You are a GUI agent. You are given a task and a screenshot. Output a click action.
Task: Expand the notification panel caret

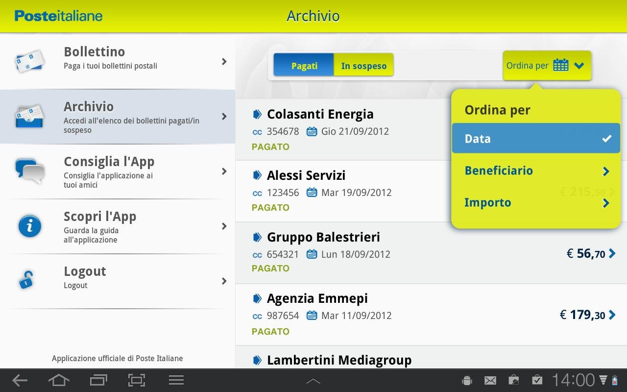(x=313, y=381)
